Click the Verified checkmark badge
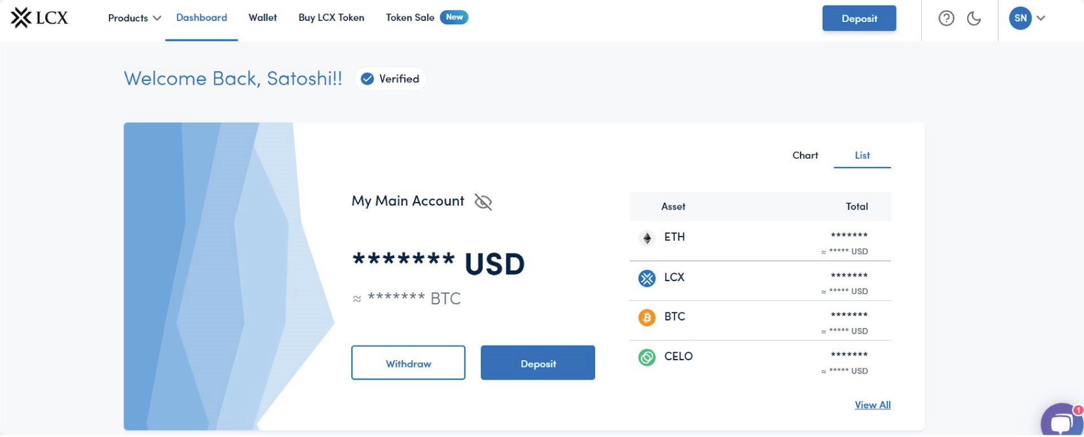 (368, 79)
